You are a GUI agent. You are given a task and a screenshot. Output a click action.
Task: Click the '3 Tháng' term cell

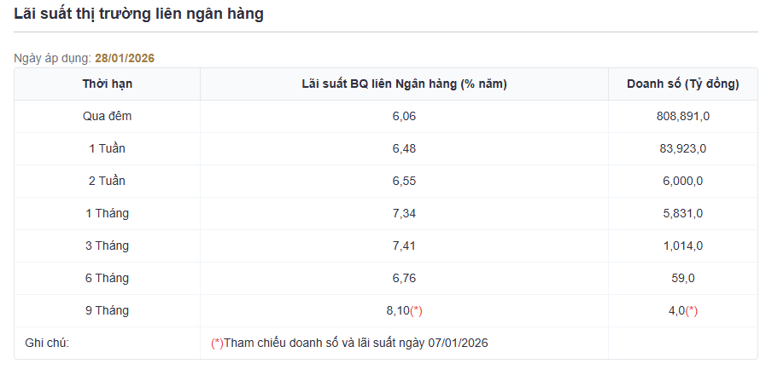[107, 245]
